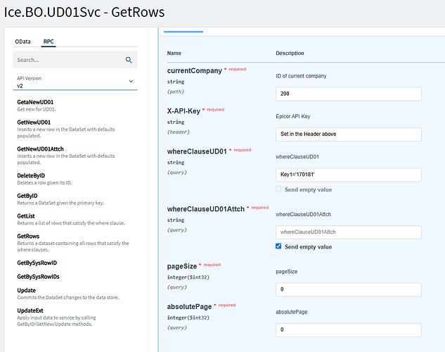This screenshot has height=352, width=445.
Task: Click the 'ID of current company' description
Action: pyautogui.click(x=301, y=76)
